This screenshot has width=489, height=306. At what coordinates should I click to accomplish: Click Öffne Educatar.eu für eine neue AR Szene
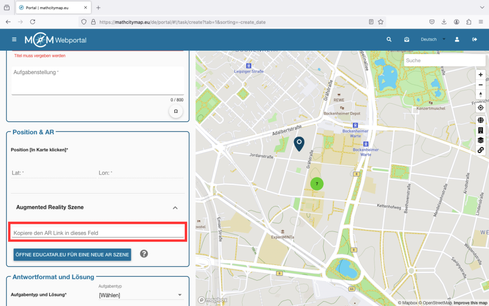73,255
